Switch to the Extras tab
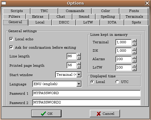Viewport: 151px width, 120px height. coord(38,17)
